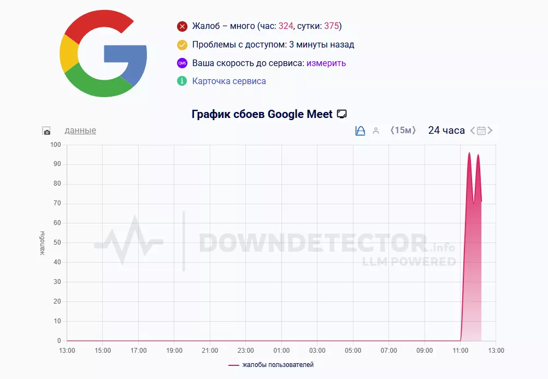The image size is (548, 379).
Task: Toggle the жалобы пользователей series in the legend
Action: click(272, 364)
